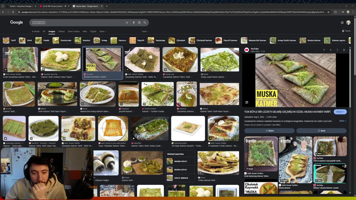The image size is (356, 200).
Task: Open related search burma katmer
Action: (180, 169)
